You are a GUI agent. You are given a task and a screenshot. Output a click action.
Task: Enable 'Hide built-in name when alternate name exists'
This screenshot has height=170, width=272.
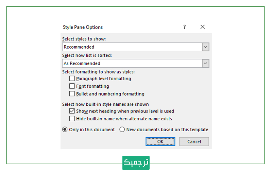(x=72, y=119)
